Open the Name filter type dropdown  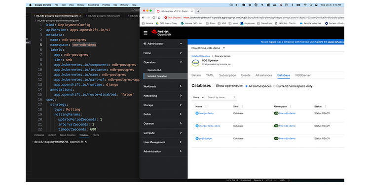click(198, 97)
